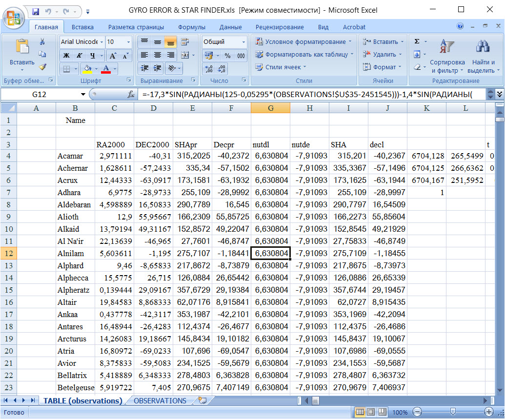This screenshot has width=505, height=419.
Task: Click the Format Painter brush icon
Action: [x=42, y=67]
